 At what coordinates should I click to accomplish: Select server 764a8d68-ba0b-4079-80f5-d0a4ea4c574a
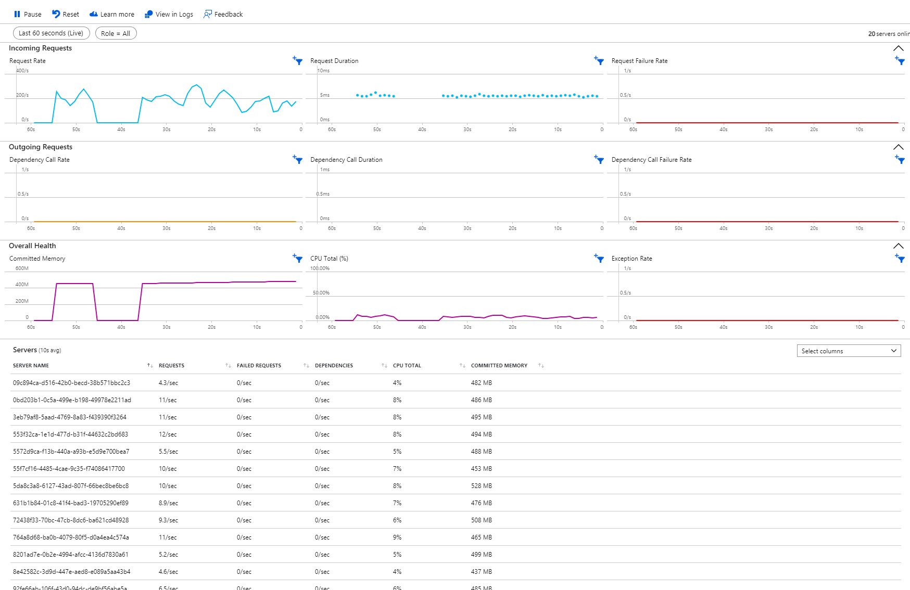(x=457, y=537)
